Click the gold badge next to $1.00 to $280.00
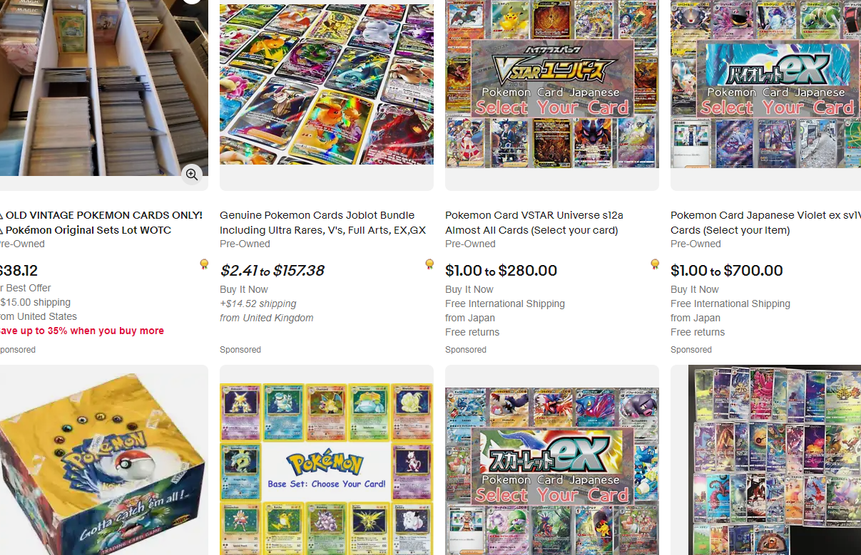 point(655,264)
